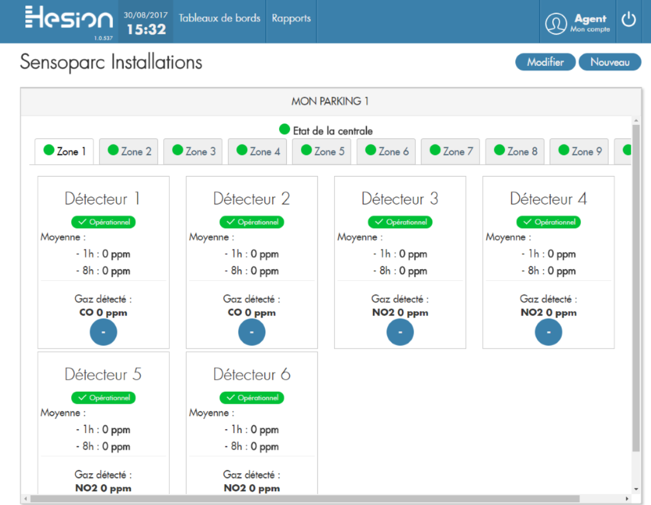
Task: Click the round minus button under Détecteur 2
Action: (x=252, y=332)
